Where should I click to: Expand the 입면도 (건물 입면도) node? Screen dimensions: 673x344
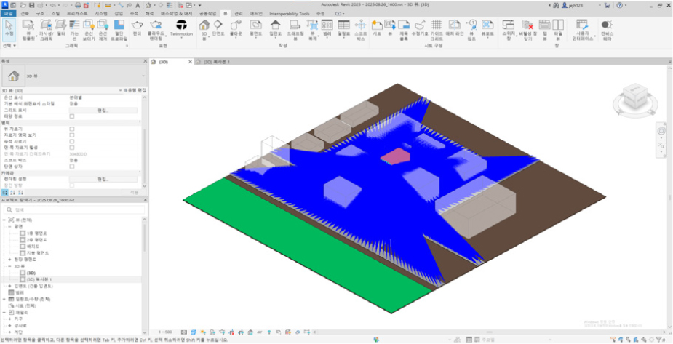click(x=10, y=286)
